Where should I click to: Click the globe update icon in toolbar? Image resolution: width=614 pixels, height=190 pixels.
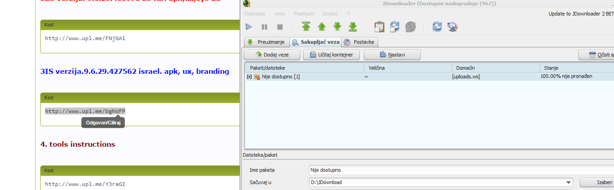[x=453, y=26]
